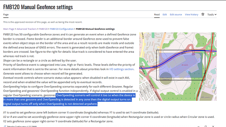Open the FMB120 breadcrumb link
The image size is (226, 127).
43,29
